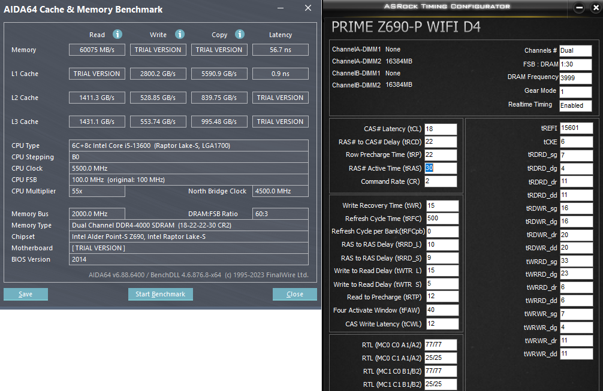Screen dimensions: 603x391
Task: Click the Write info icon
Action: pos(180,35)
